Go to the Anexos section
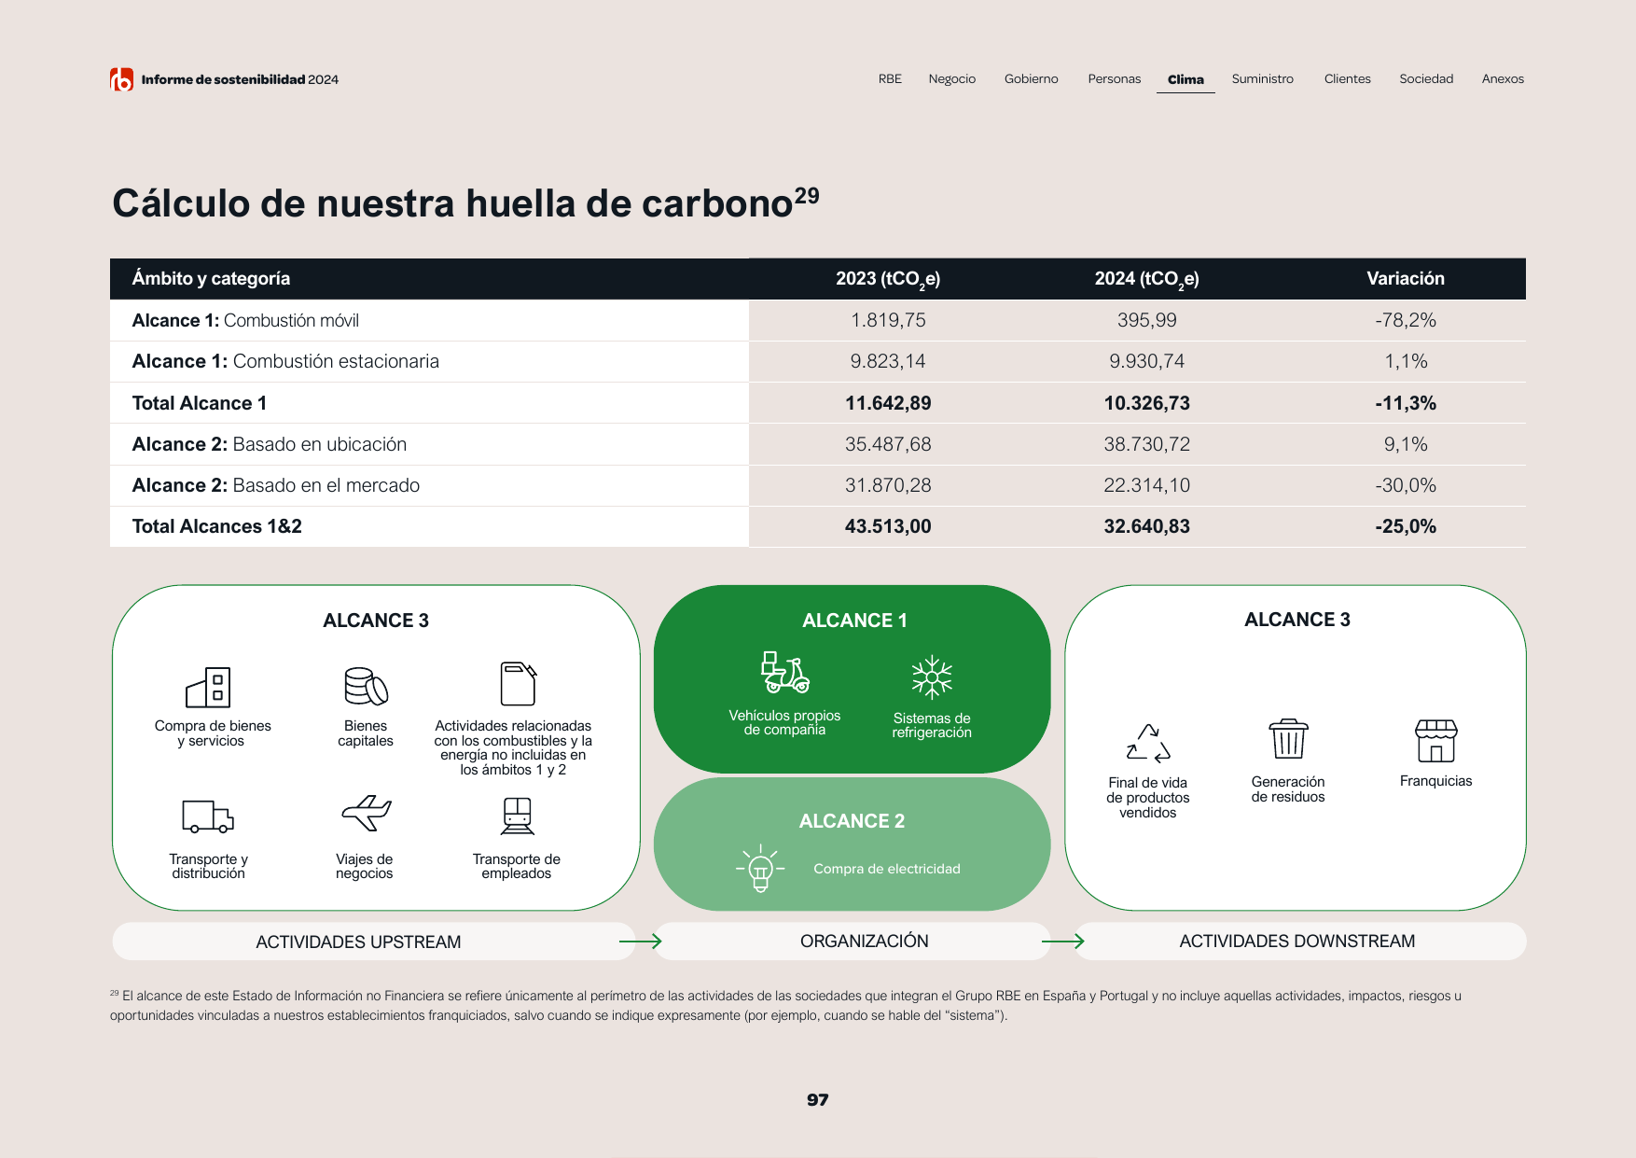 click(1503, 79)
